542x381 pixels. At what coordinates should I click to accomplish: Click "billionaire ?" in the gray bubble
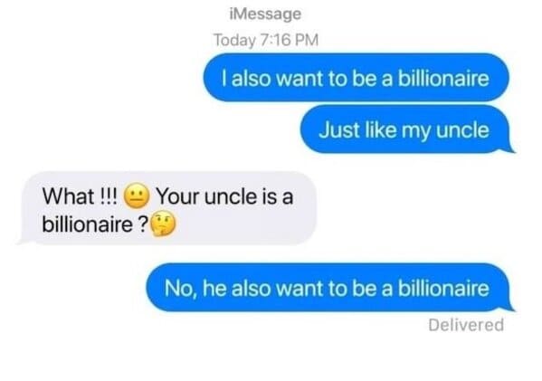point(95,224)
